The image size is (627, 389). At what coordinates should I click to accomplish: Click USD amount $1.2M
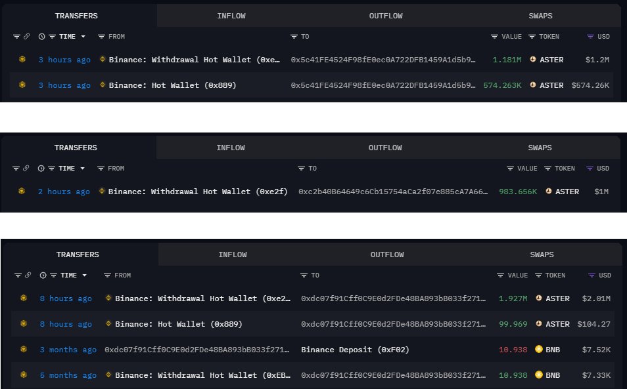pos(597,60)
